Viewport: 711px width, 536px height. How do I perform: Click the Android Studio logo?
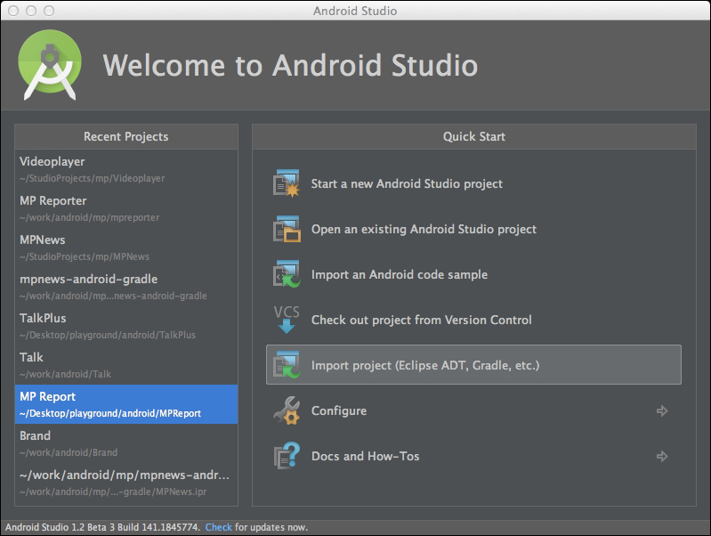click(x=50, y=65)
